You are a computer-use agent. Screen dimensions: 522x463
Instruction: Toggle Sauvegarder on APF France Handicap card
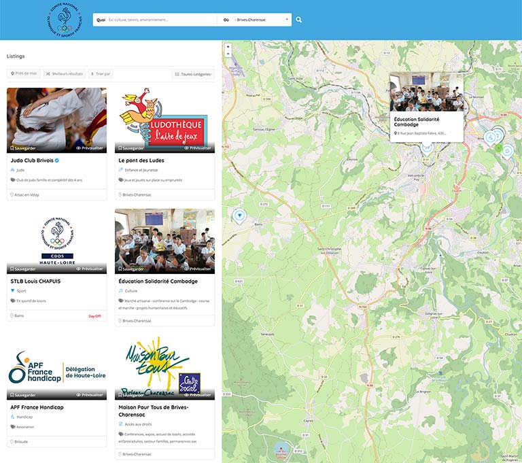[x=23, y=395]
